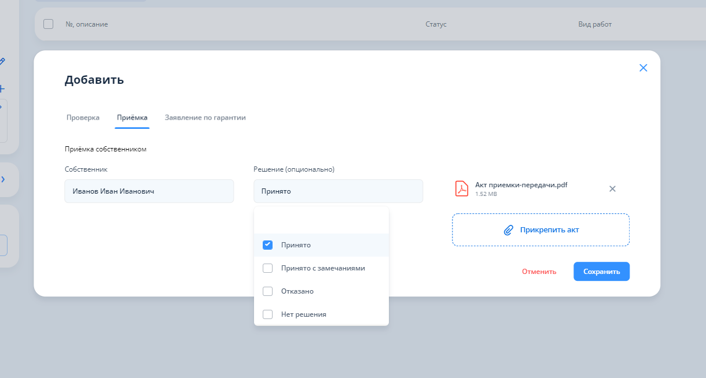
Task: Switch to the Проверка tab
Action: pos(83,117)
